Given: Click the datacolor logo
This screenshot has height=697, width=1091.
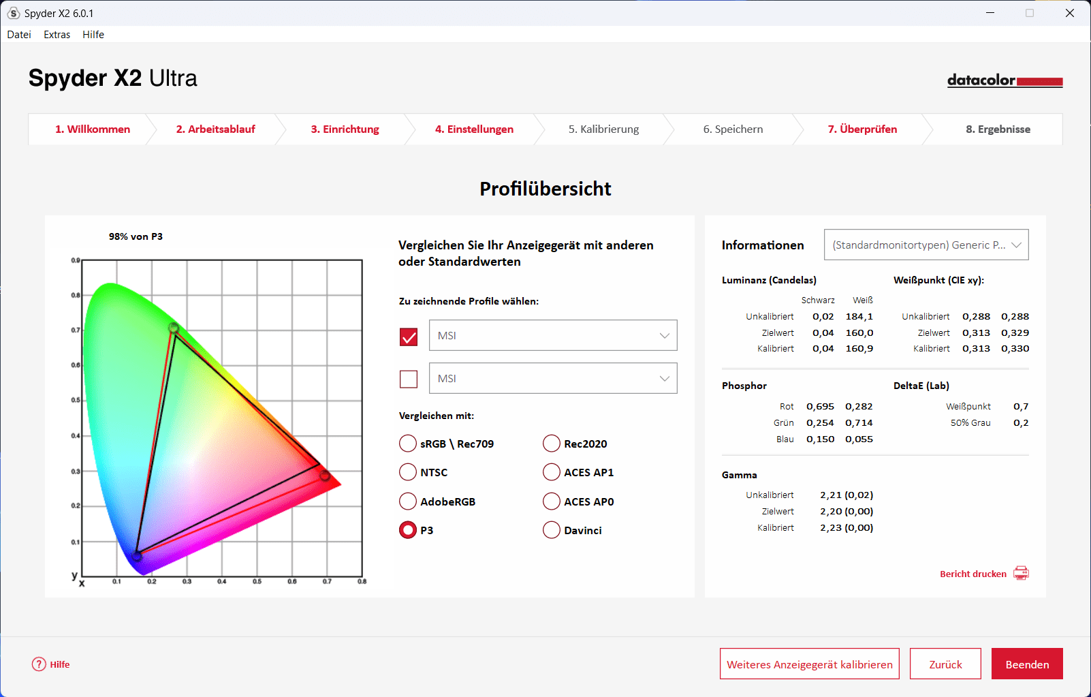Looking at the screenshot, I should point(1005,80).
